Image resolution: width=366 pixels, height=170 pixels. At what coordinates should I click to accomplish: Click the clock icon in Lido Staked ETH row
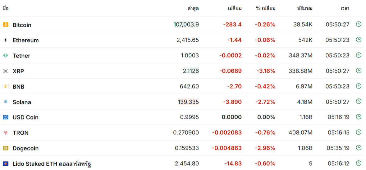coord(359,163)
